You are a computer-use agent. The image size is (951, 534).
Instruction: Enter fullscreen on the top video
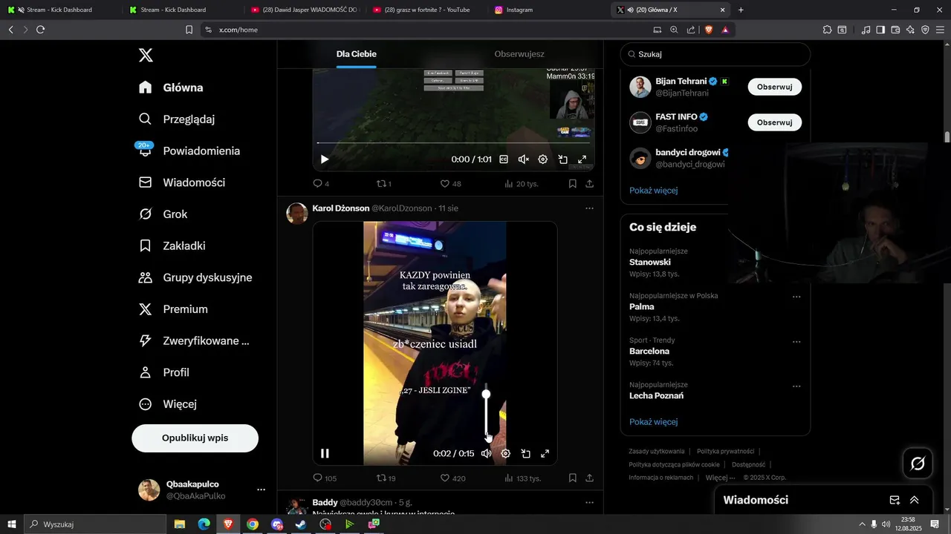(582, 159)
